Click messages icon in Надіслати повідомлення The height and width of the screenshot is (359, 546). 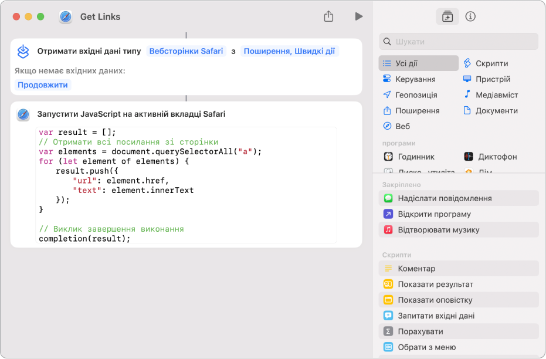pos(388,198)
